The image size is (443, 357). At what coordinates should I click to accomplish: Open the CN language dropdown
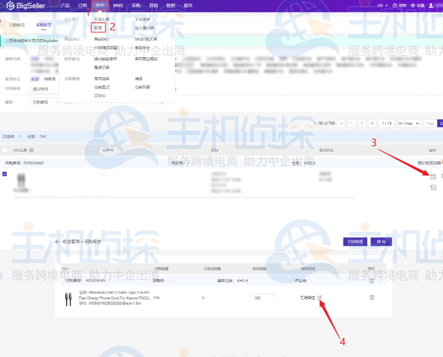383,5
